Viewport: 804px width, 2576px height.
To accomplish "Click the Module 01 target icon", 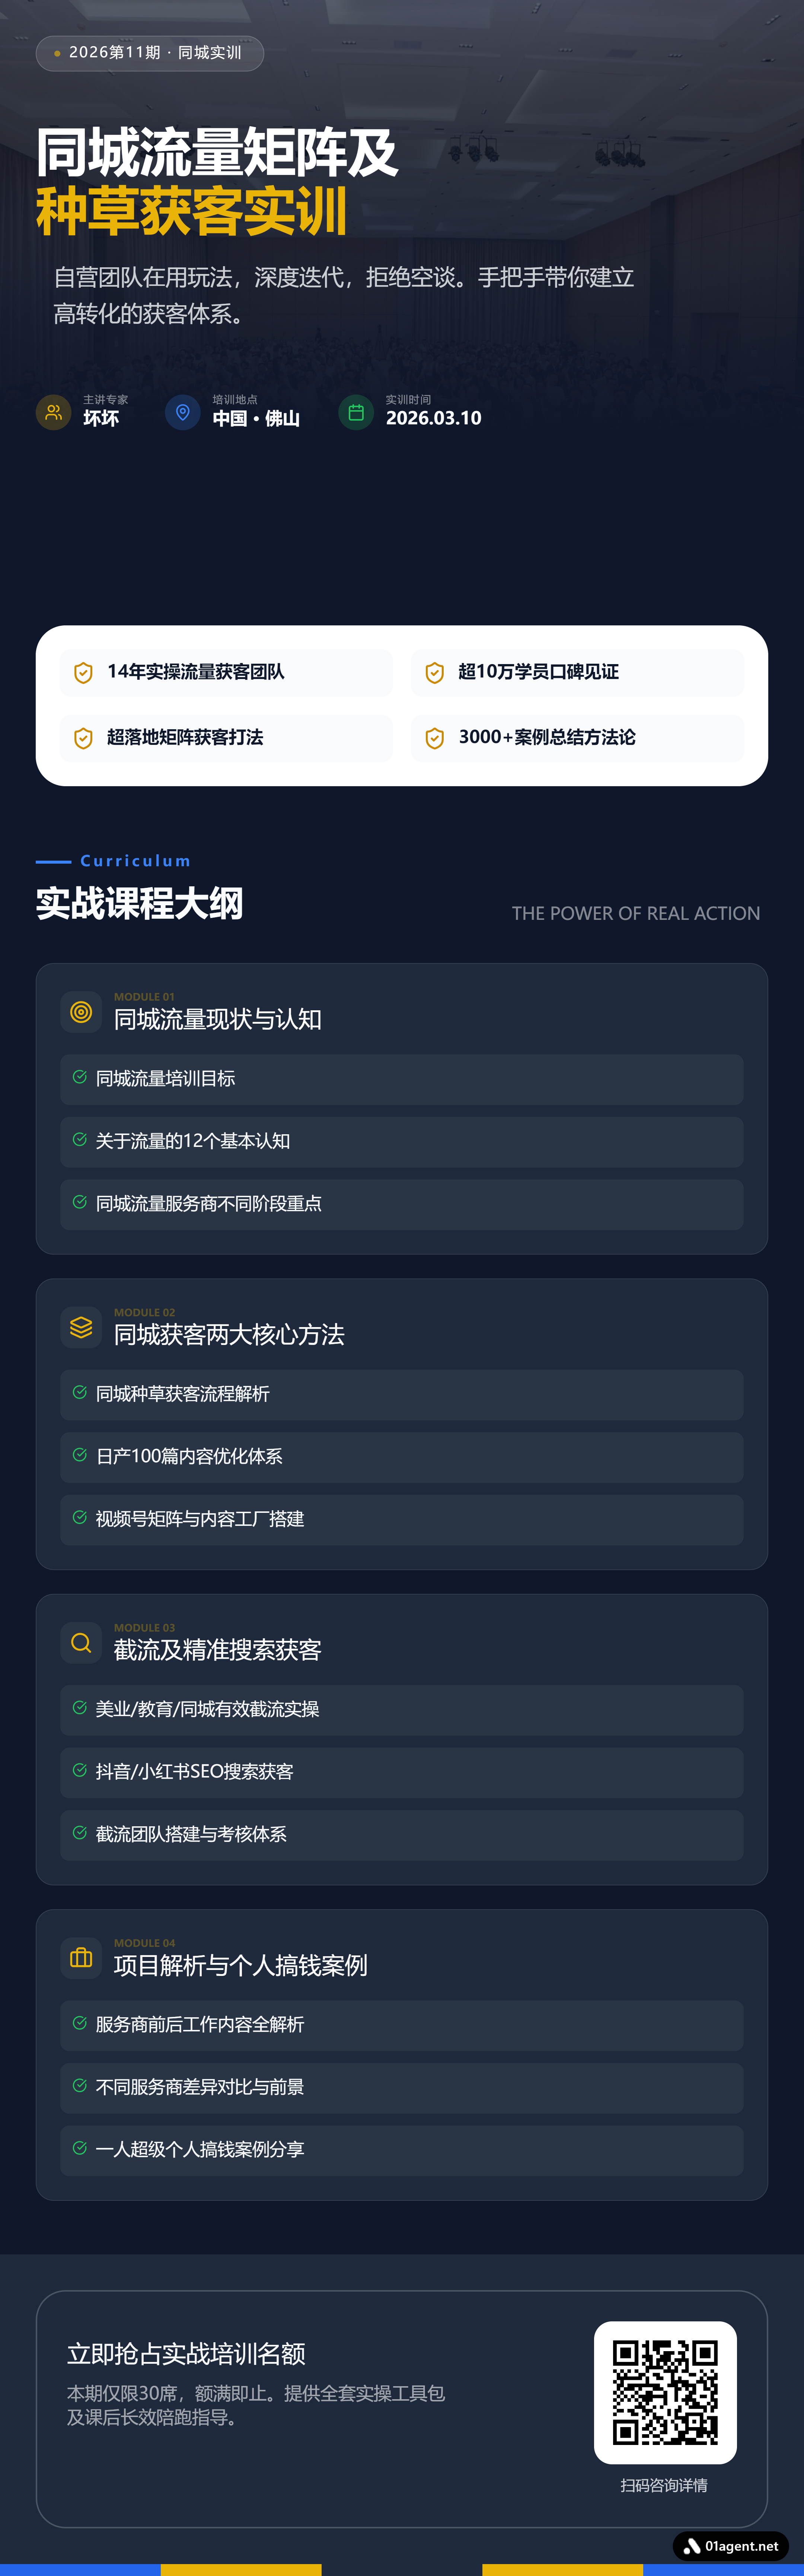I will click(x=81, y=1012).
